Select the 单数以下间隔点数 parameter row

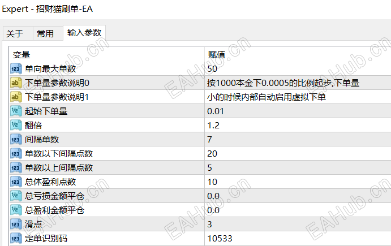click(x=59, y=154)
